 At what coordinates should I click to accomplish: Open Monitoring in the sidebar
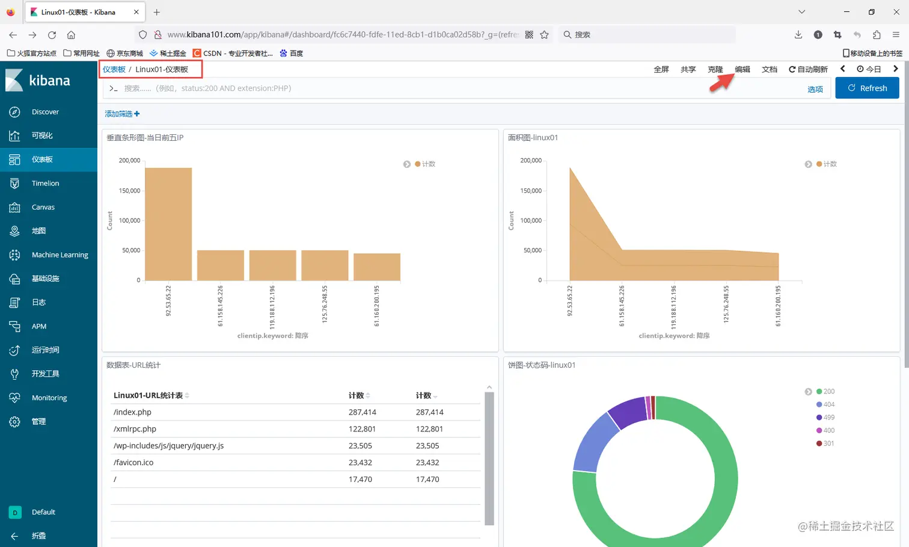pyautogui.click(x=48, y=398)
